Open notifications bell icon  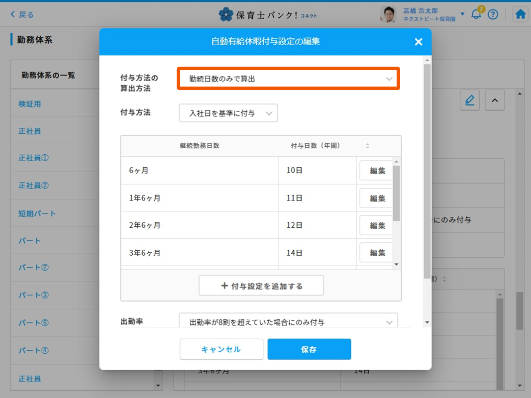(x=476, y=14)
